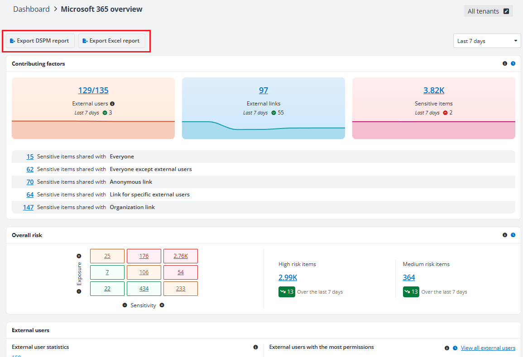Select the 2.76K risk matrix cell
The width and height of the screenshot is (523, 357).
click(x=180, y=256)
